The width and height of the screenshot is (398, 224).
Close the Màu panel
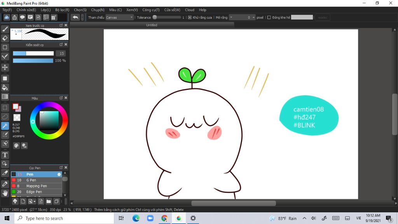(66, 98)
